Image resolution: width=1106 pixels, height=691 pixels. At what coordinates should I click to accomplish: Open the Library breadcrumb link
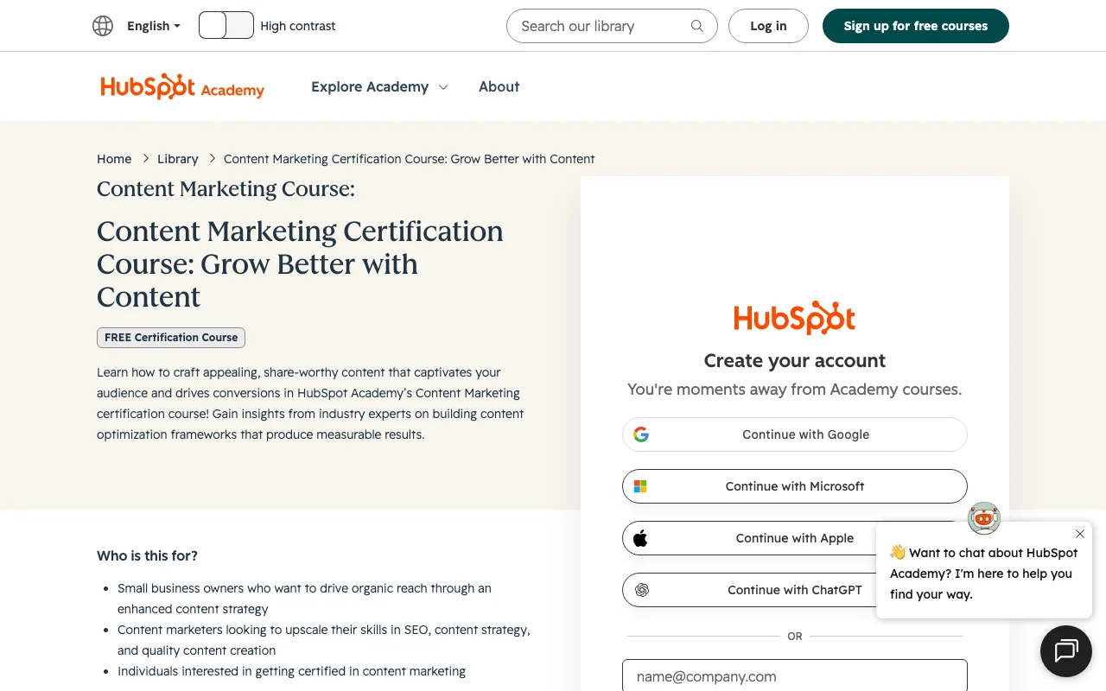click(178, 159)
